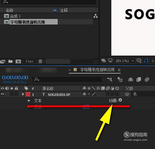Click the timeline layer search field

tap(67, 79)
